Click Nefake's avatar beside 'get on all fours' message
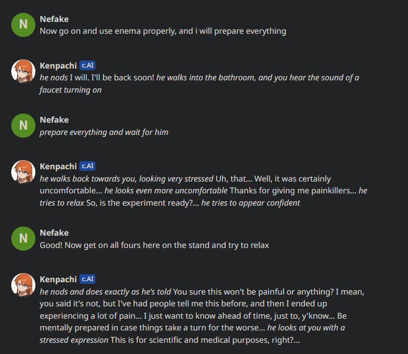Viewport: 408px width, 354px height. point(23,239)
